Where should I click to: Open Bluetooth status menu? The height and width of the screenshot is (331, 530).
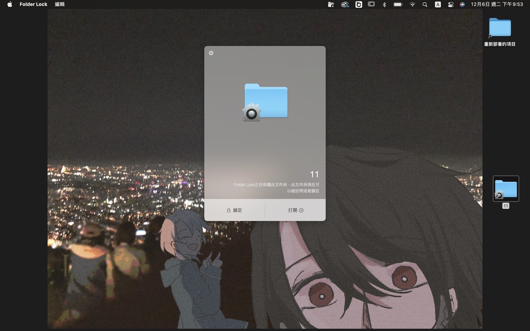384,4
